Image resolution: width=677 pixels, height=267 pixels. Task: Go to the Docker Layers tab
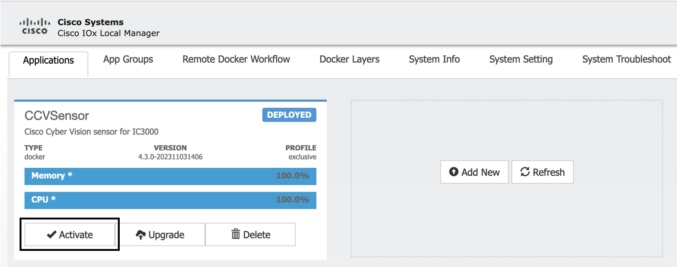click(350, 59)
